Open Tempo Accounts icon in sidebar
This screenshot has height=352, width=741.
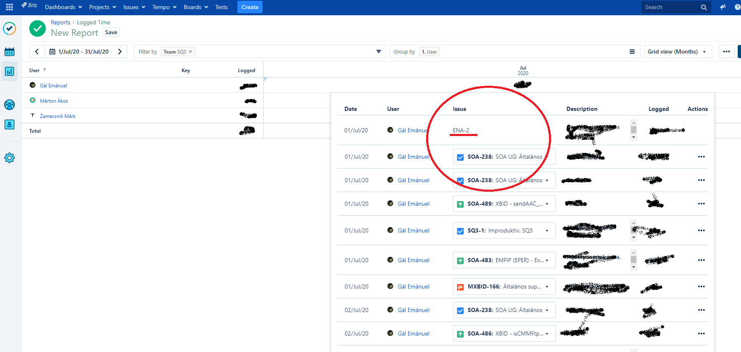[9, 124]
